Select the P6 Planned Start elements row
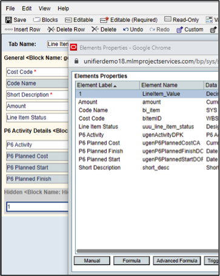 [147, 160]
